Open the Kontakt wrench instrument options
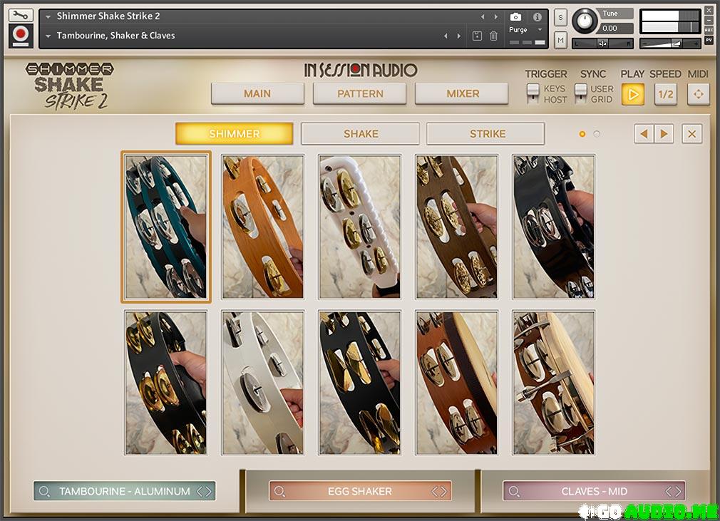720x521 pixels. [x=21, y=15]
